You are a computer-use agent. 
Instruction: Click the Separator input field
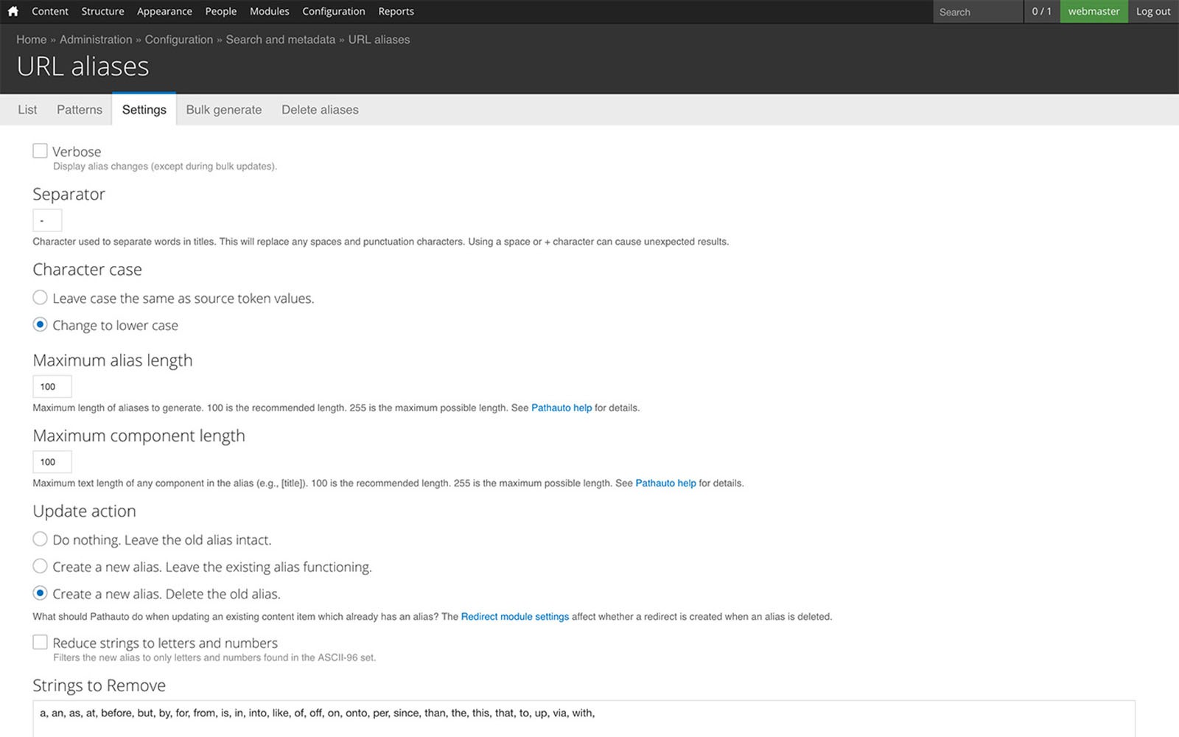(x=47, y=220)
